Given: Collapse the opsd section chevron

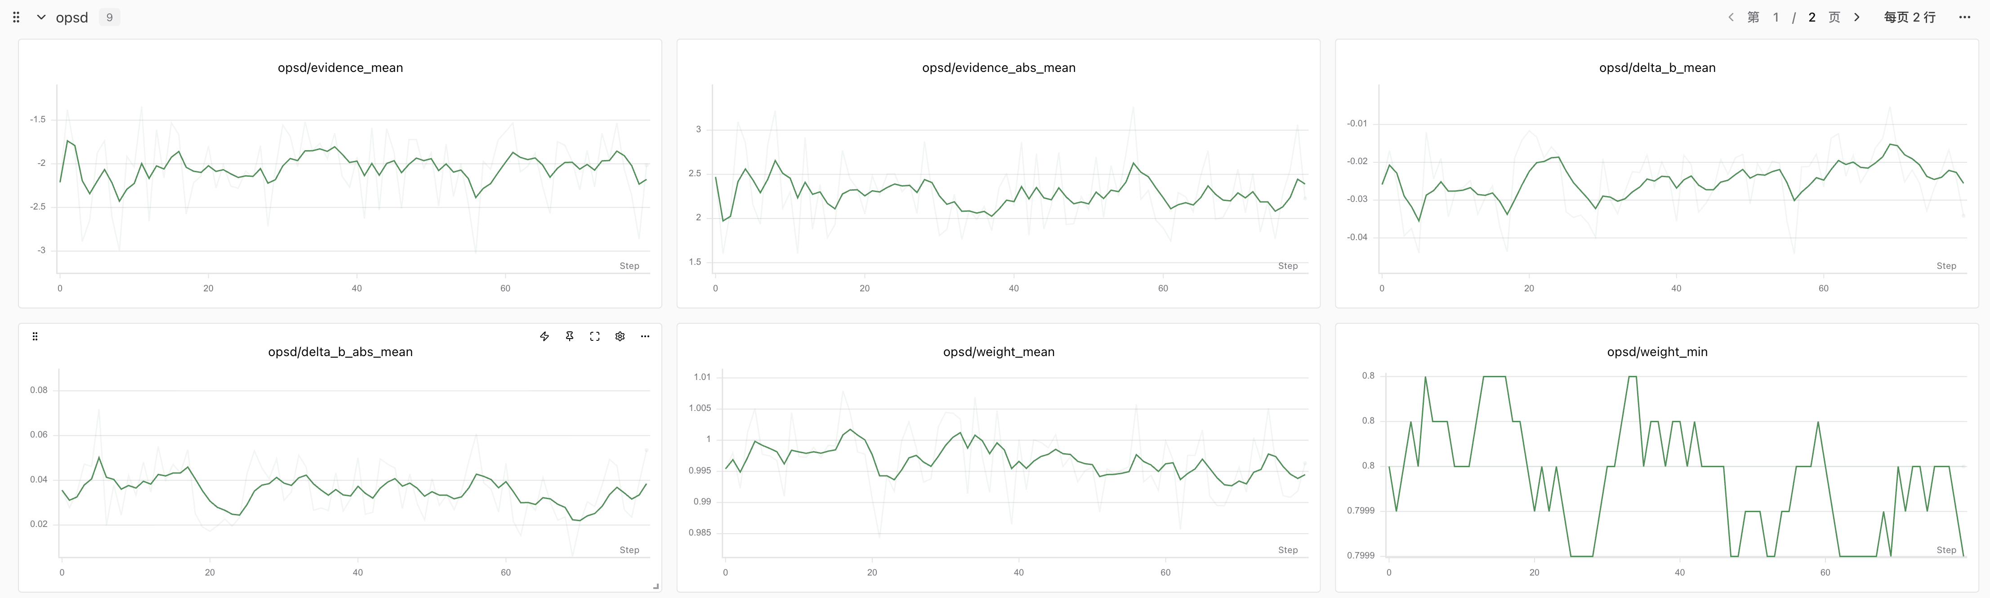Looking at the screenshot, I should click(x=41, y=17).
